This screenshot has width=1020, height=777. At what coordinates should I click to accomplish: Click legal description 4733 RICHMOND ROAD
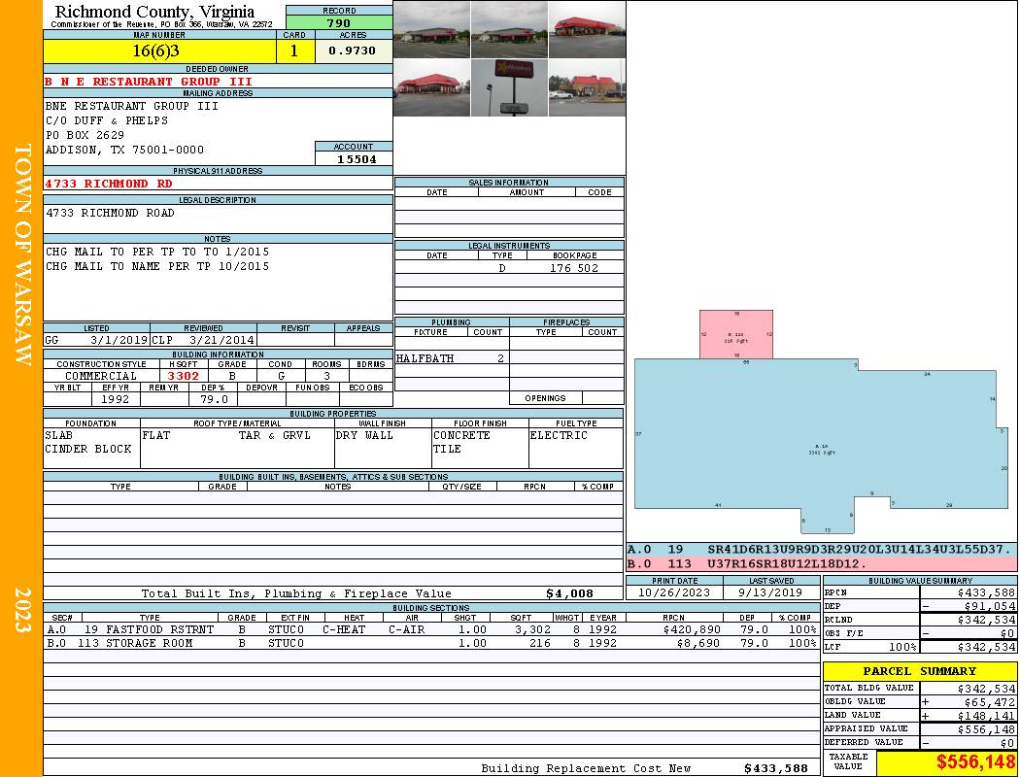click(x=110, y=213)
